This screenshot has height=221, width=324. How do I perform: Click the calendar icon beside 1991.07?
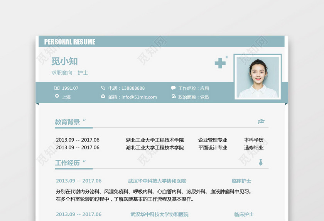[57, 88]
